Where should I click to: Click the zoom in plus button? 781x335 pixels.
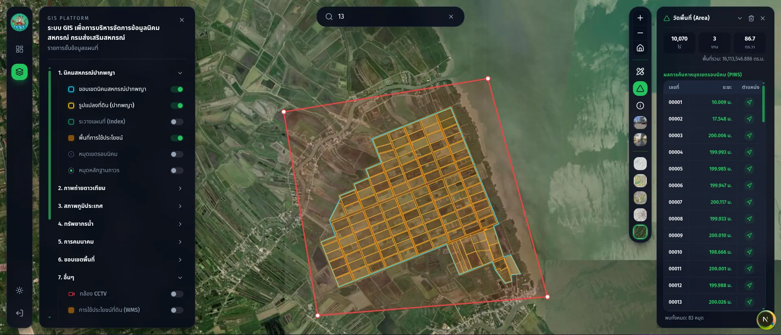(x=640, y=18)
